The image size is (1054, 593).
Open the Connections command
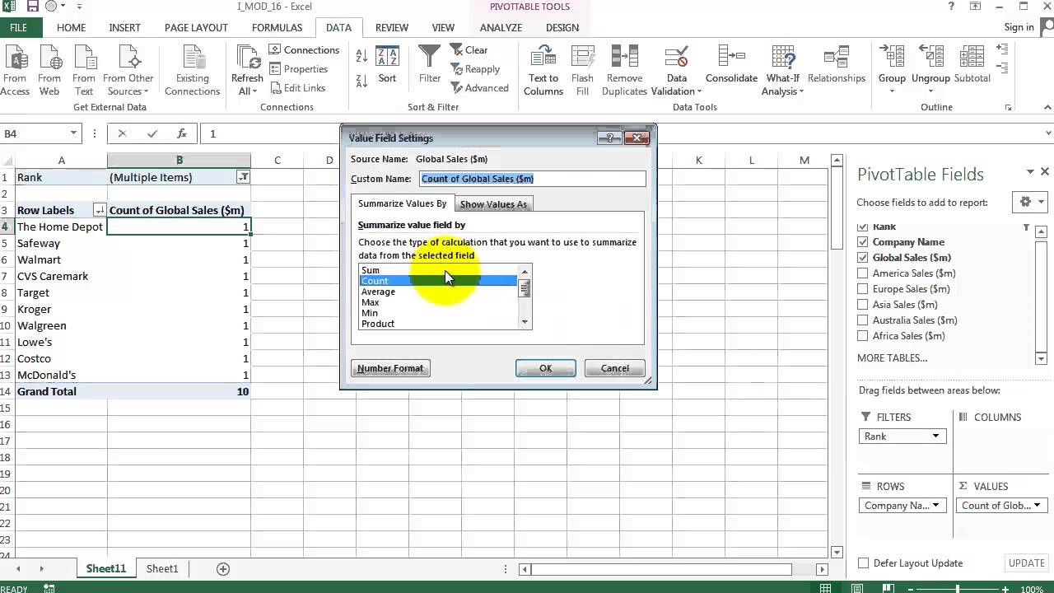(x=304, y=50)
